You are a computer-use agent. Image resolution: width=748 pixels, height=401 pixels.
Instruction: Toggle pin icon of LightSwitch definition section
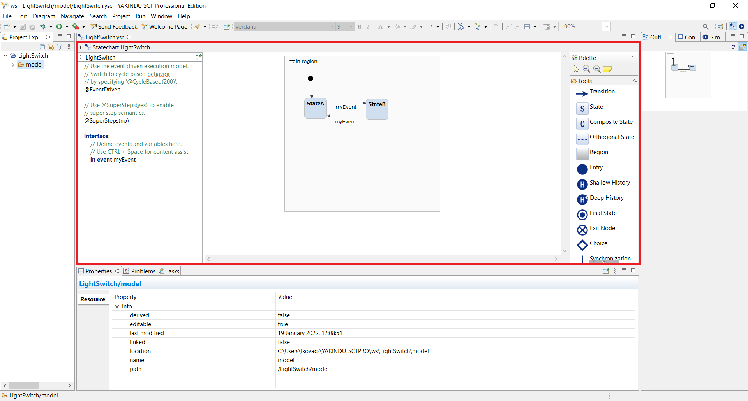tap(199, 57)
